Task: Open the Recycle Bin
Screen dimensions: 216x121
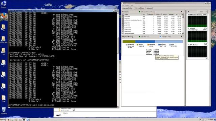Action: [4, 111]
